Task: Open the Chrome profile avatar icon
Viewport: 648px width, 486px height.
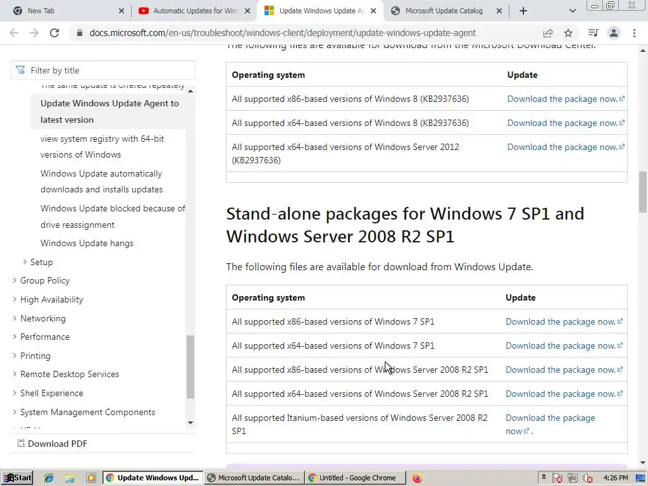Action: pos(614,33)
